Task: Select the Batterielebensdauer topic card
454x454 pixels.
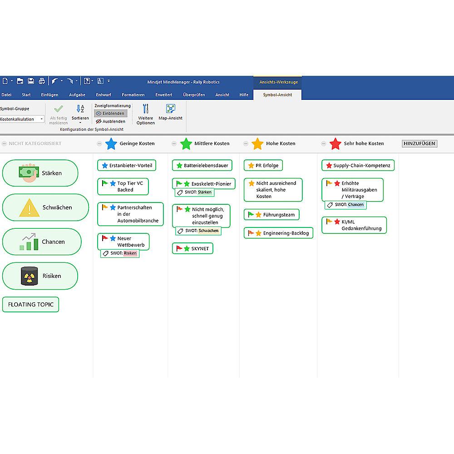Action: (x=202, y=166)
